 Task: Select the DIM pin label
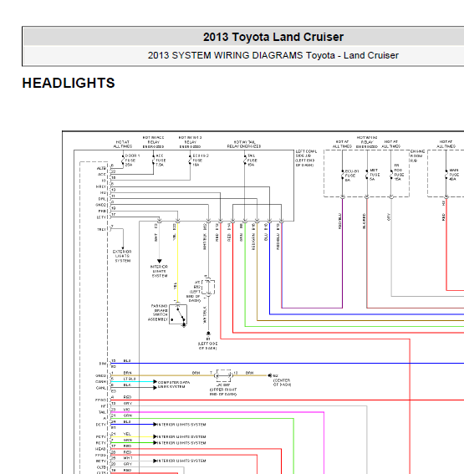coord(103,364)
